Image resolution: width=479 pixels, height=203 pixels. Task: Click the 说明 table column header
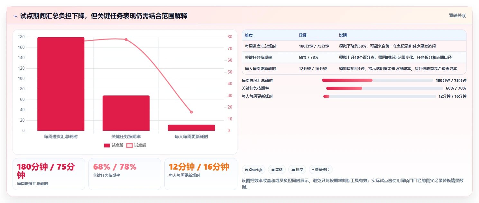click(343, 35)
